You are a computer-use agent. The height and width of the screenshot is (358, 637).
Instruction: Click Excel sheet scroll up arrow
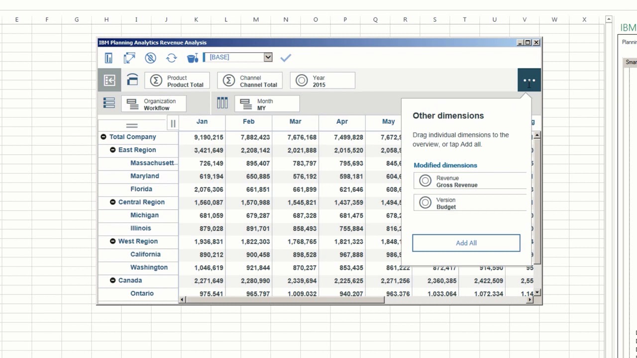[609, 19]
